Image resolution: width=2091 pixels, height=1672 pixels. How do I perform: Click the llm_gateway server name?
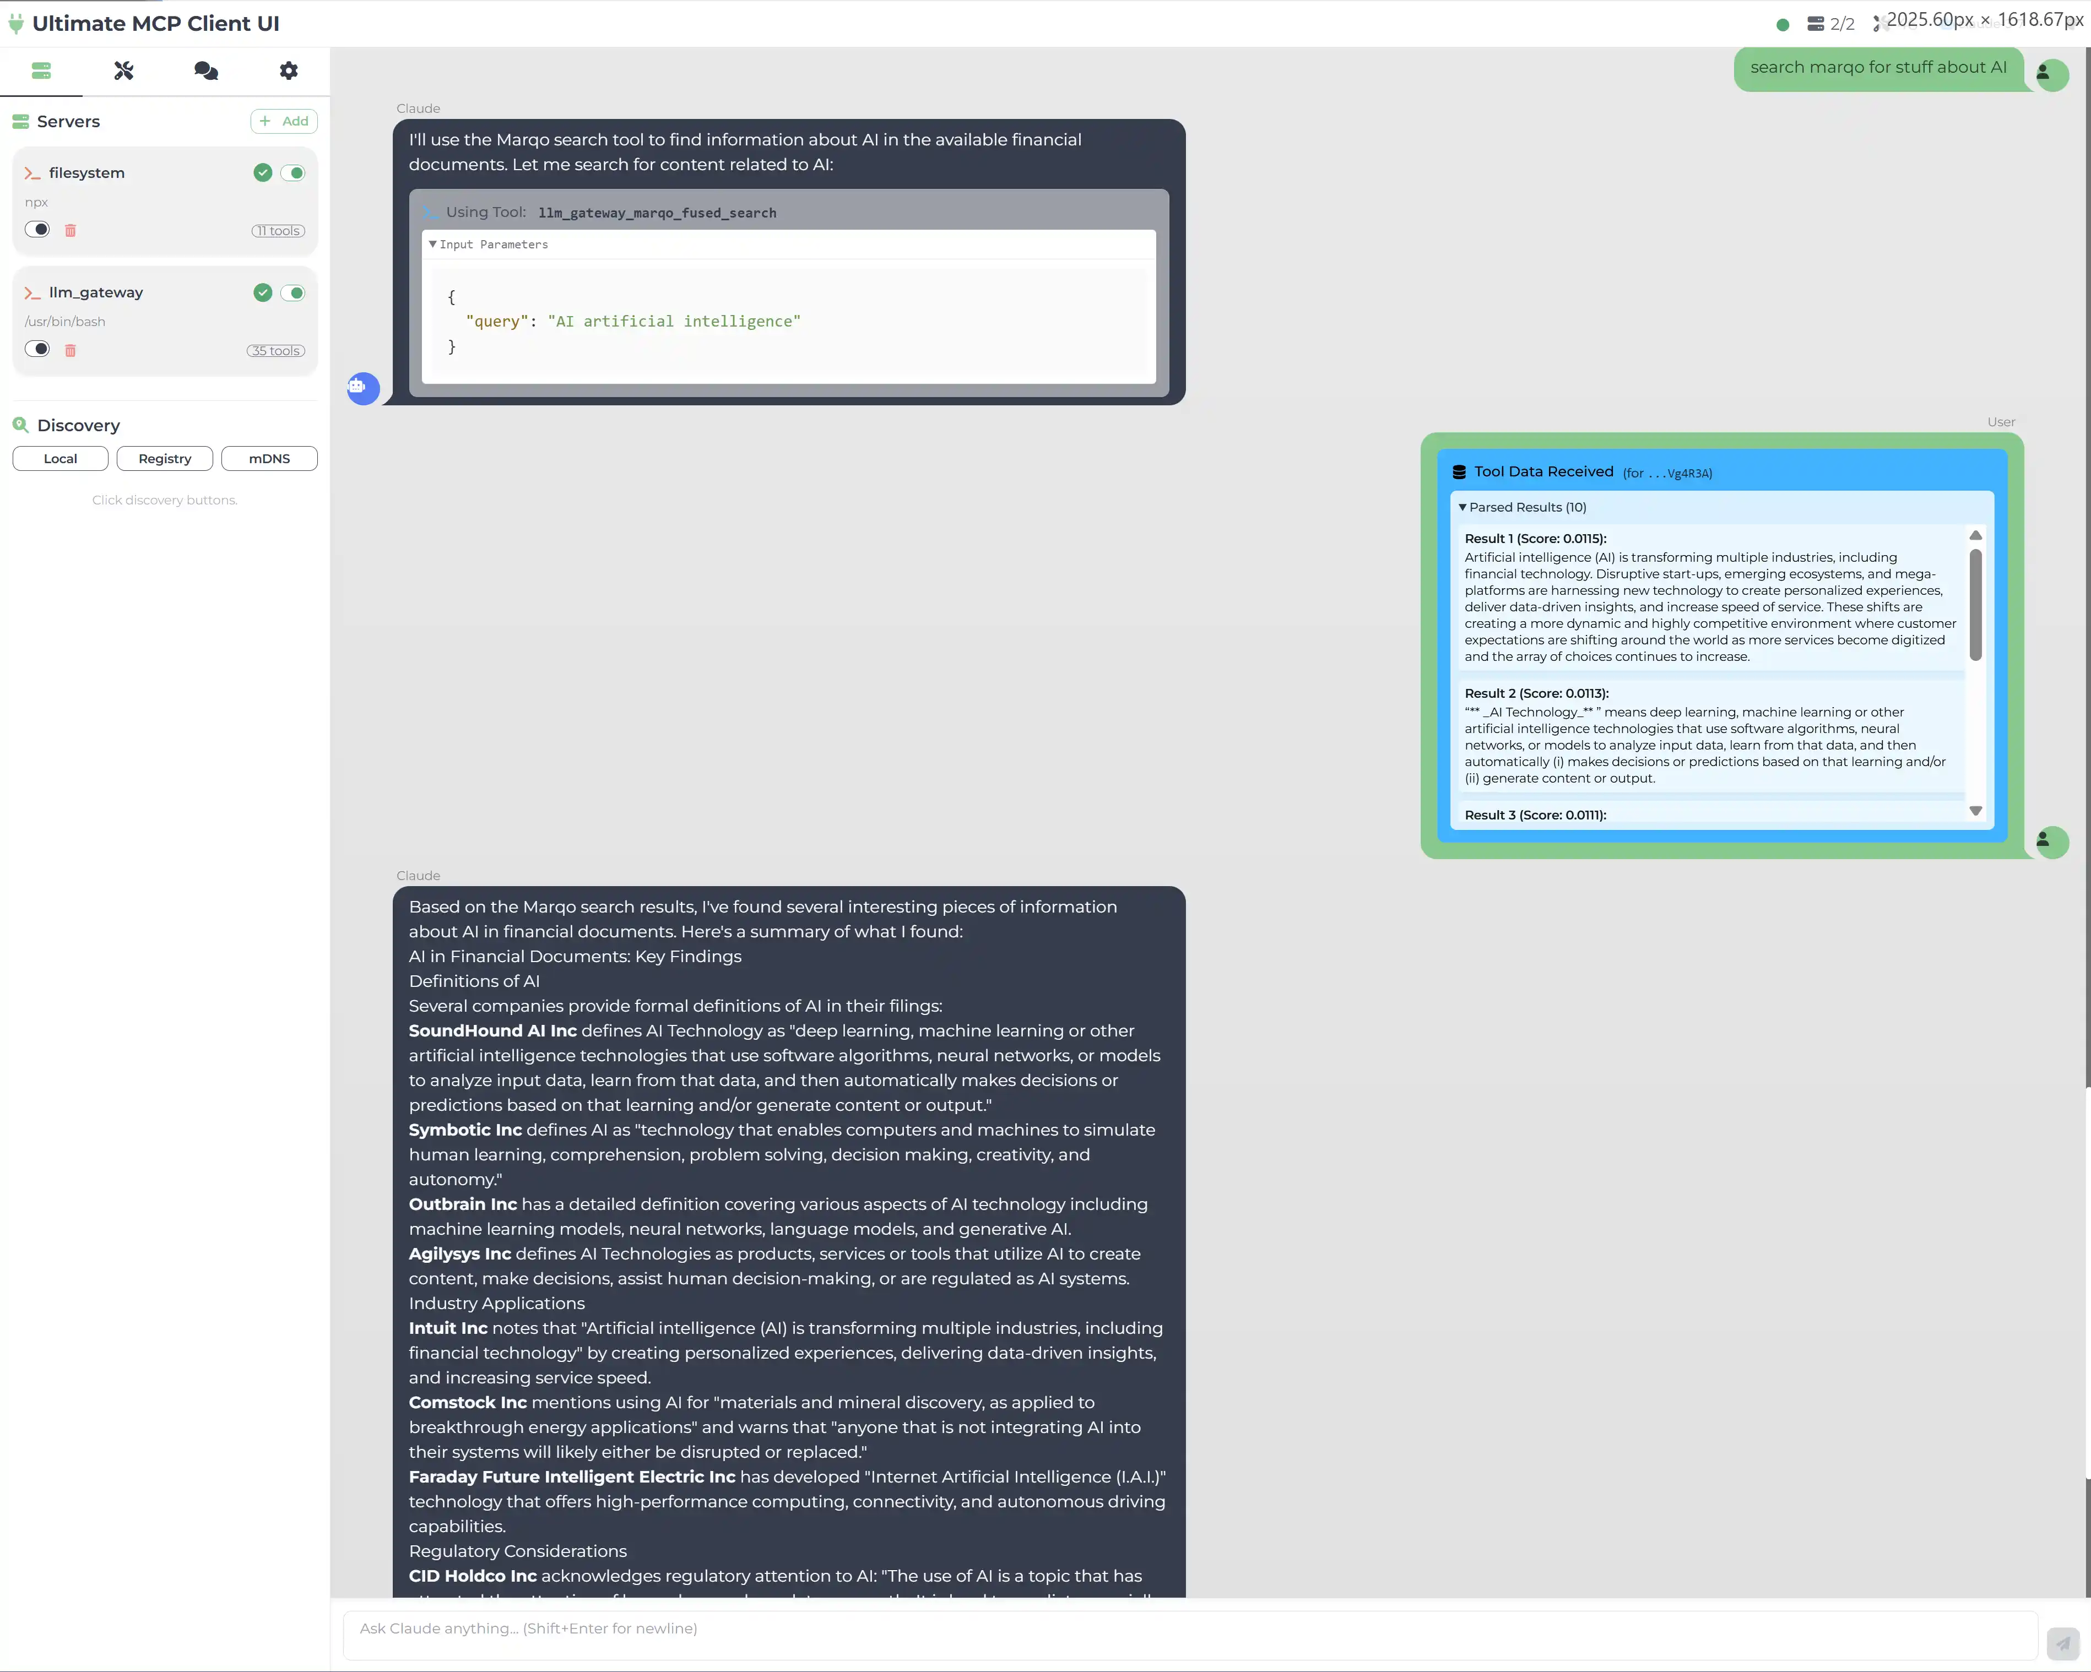click(96, 293)
